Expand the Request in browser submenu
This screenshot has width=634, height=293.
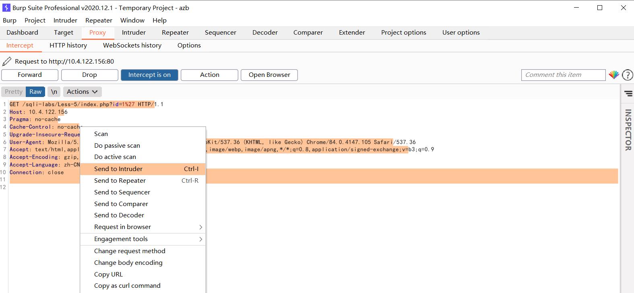click(x=143, y=227)
